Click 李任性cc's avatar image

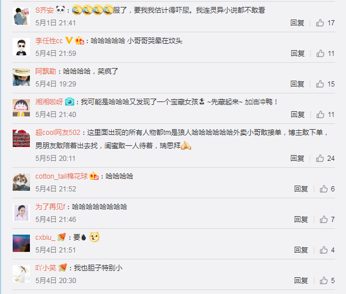(21, 47)
